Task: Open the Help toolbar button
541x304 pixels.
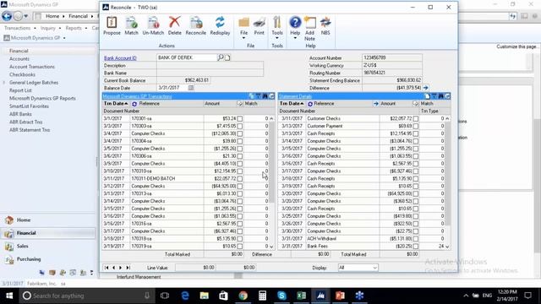Action: (x=295, y=26)
